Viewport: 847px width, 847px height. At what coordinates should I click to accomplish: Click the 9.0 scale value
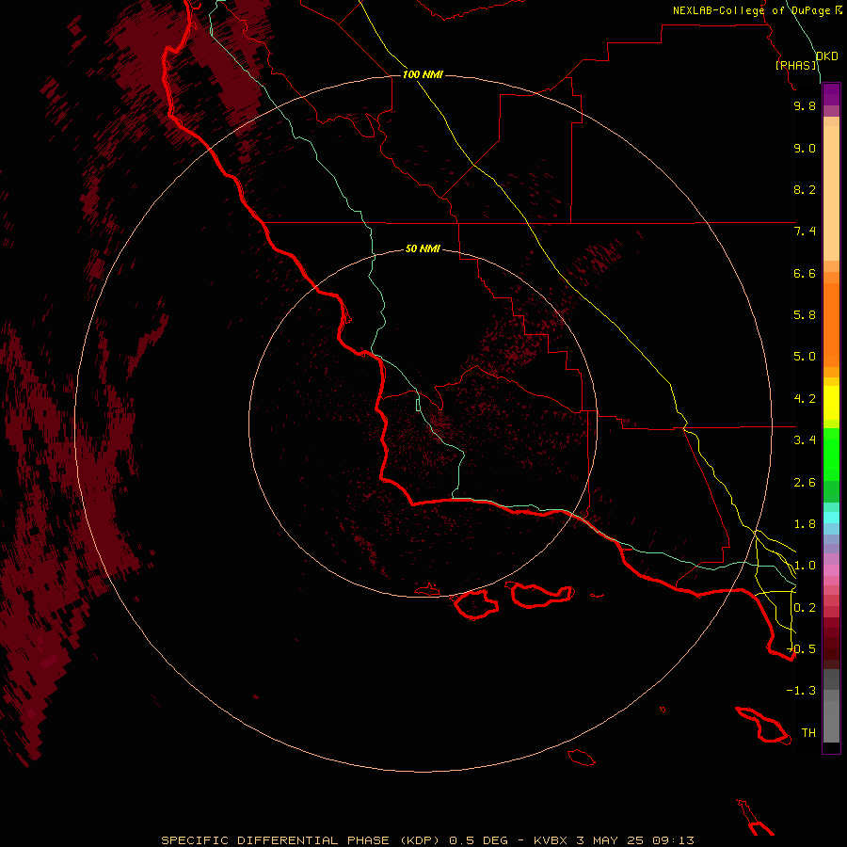coord(805,148)
